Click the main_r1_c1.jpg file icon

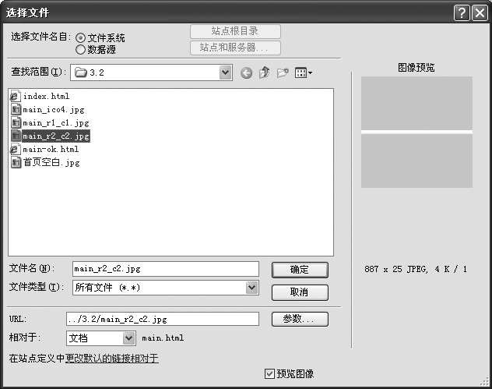(x=16, y=122)
